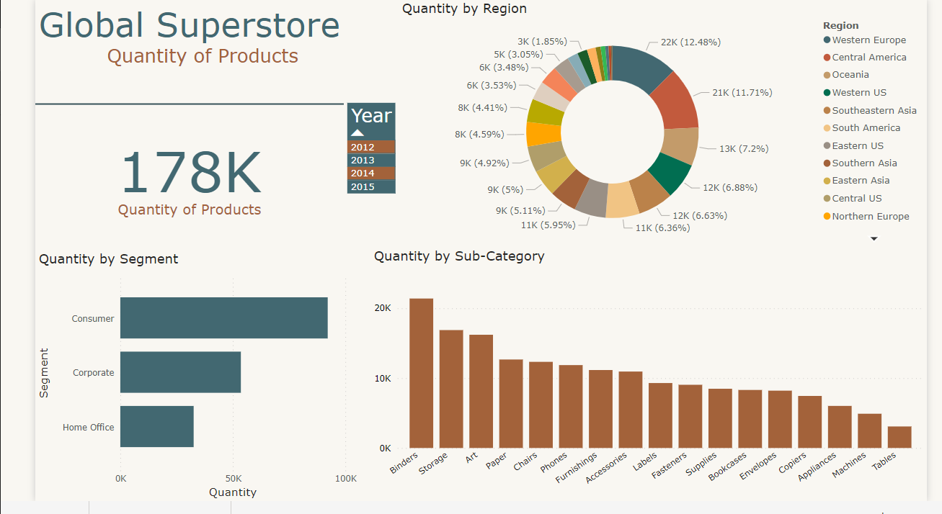The image size is (942, 514).
Task: Click the 9K (5%) donut label
Action: (505, 189)
